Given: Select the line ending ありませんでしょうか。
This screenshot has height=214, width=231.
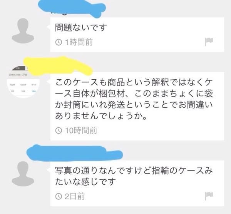Looking at the screenshot, I should coord(101,115).
